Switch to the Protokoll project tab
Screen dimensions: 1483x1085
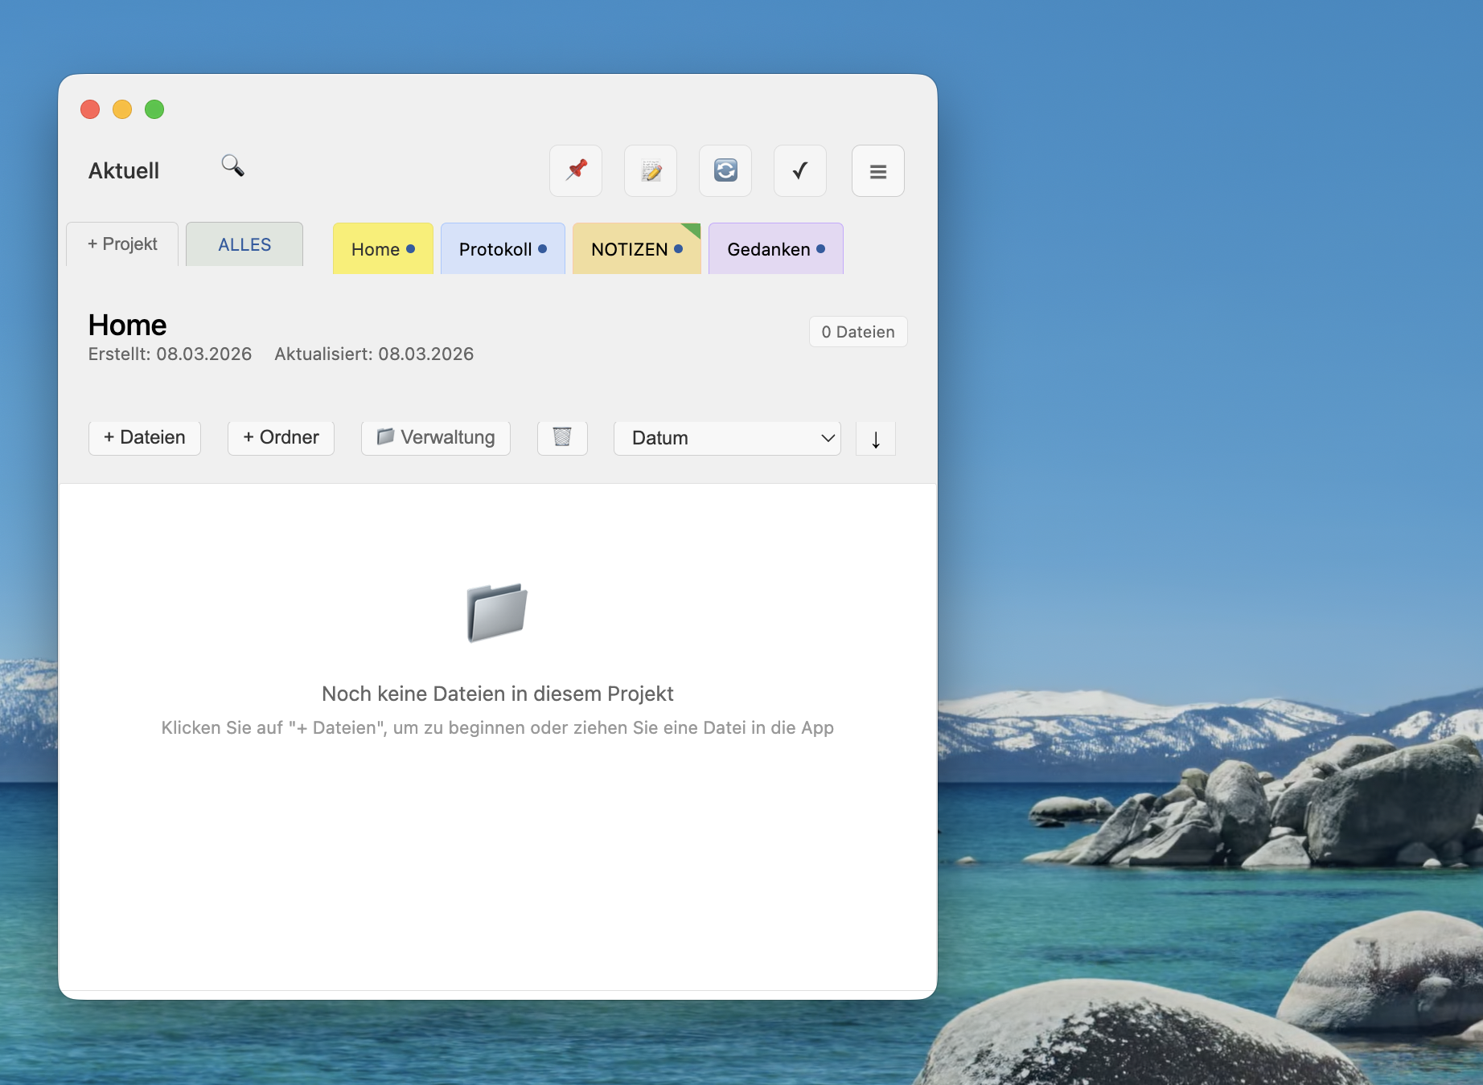(x=503, y=249)
